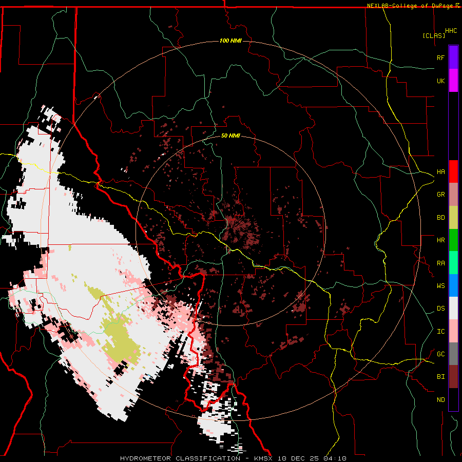The width and height of the screenshot is (462, 462).
Task: Click the BI dark-red legend swatch
Action: click(x=453, y=377)
